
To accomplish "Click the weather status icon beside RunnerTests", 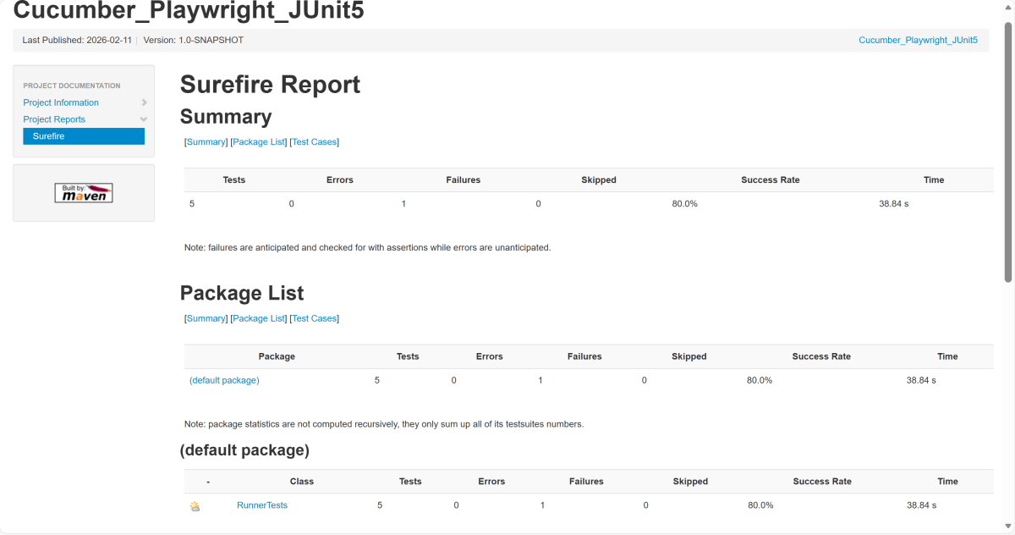I will coord(195,506).
